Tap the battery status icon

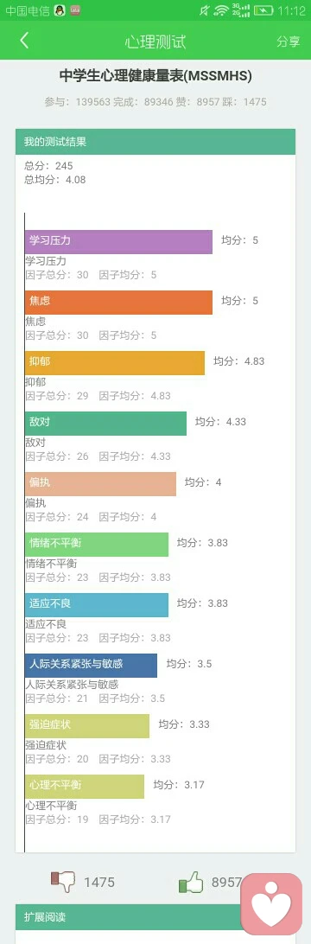coord(263,10)
